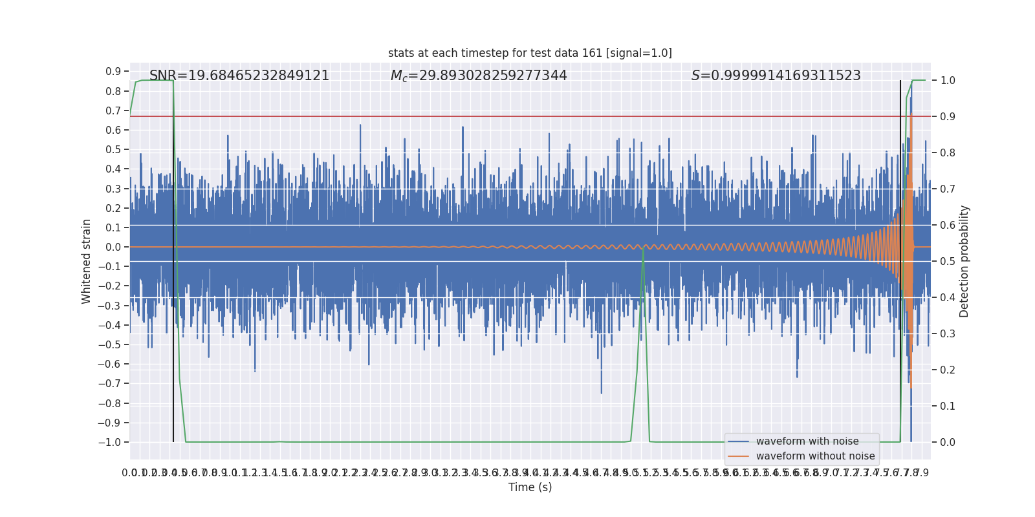This screenshot has height=517, width=1035.
Task: Click the 0.2 tick on right axis
Action: (948, 370)
